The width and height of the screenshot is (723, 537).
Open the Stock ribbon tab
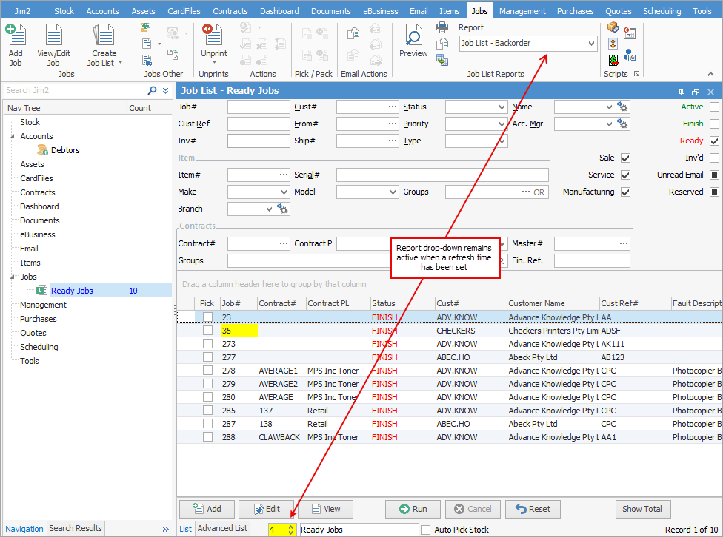coord(64,11)
